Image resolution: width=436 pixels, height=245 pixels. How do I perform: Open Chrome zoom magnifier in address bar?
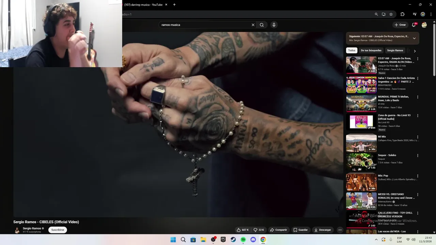coord(376,14)
